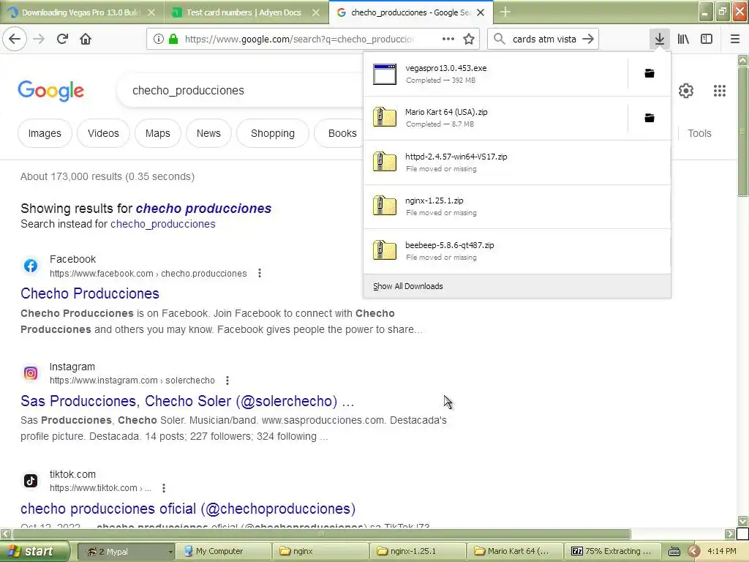Switch to nginx-1.25.1 taskbar folder
Image resolution: width=749 pixels, height=562 pixels.
coord(418,551)
